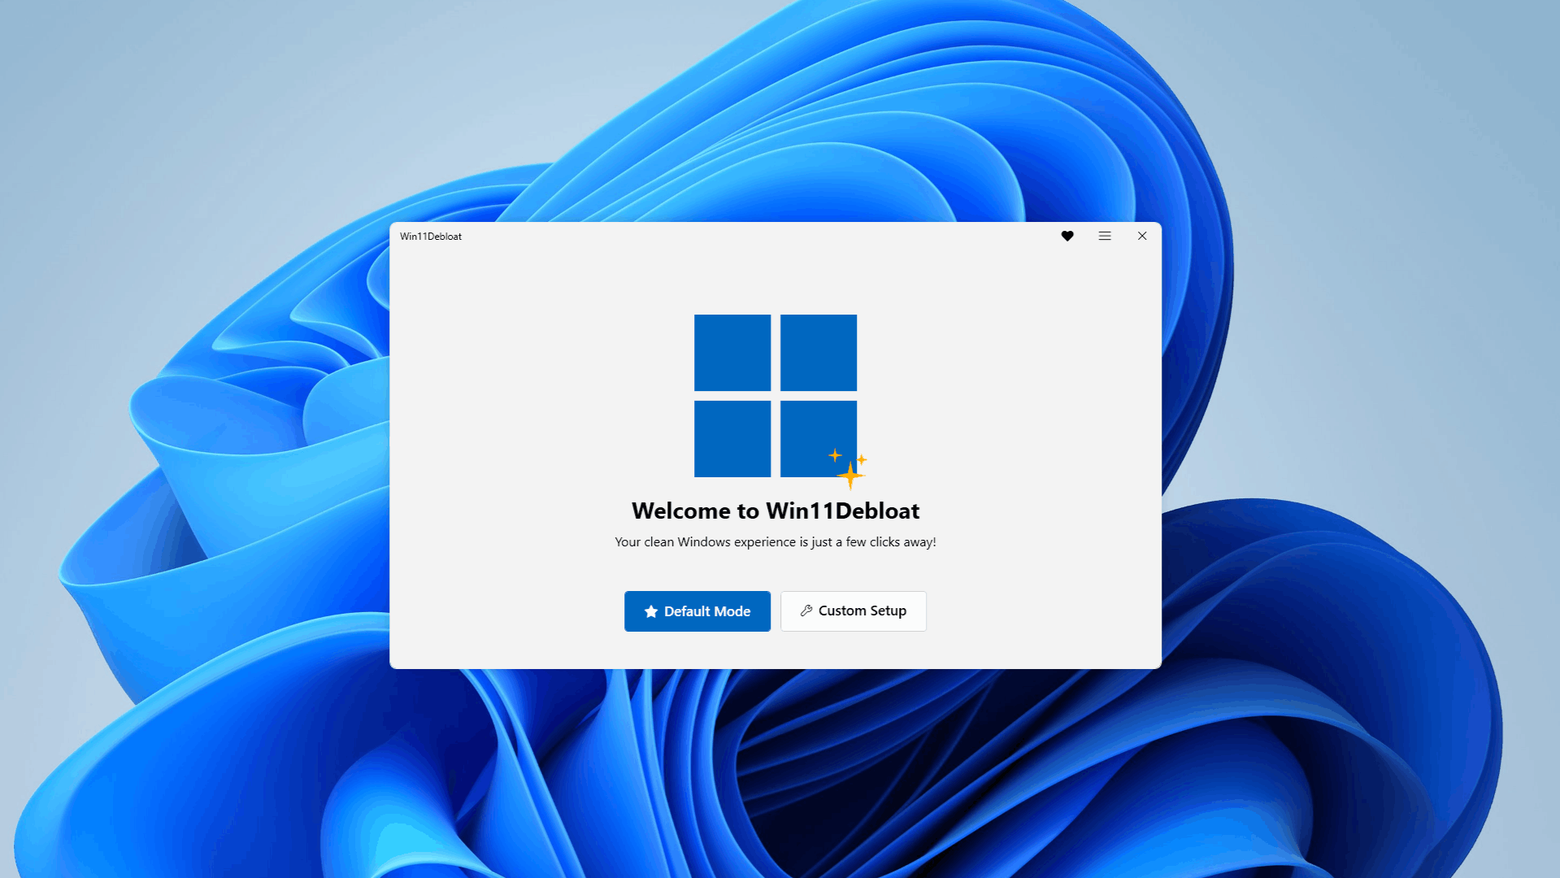Favorite the project with the heart button

coord(1067,236)
